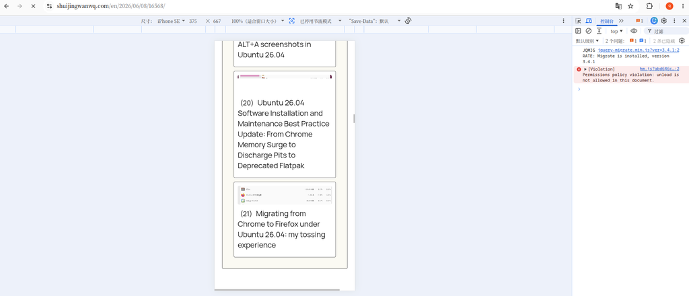
Task: Stop page loading with X button
Action: (x=33, y=6)
